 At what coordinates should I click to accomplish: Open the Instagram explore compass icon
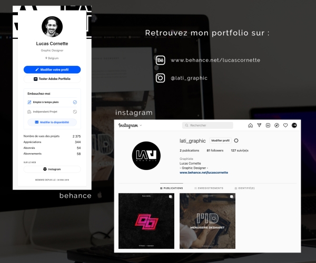pyautogui.click(x=276, y=125)
